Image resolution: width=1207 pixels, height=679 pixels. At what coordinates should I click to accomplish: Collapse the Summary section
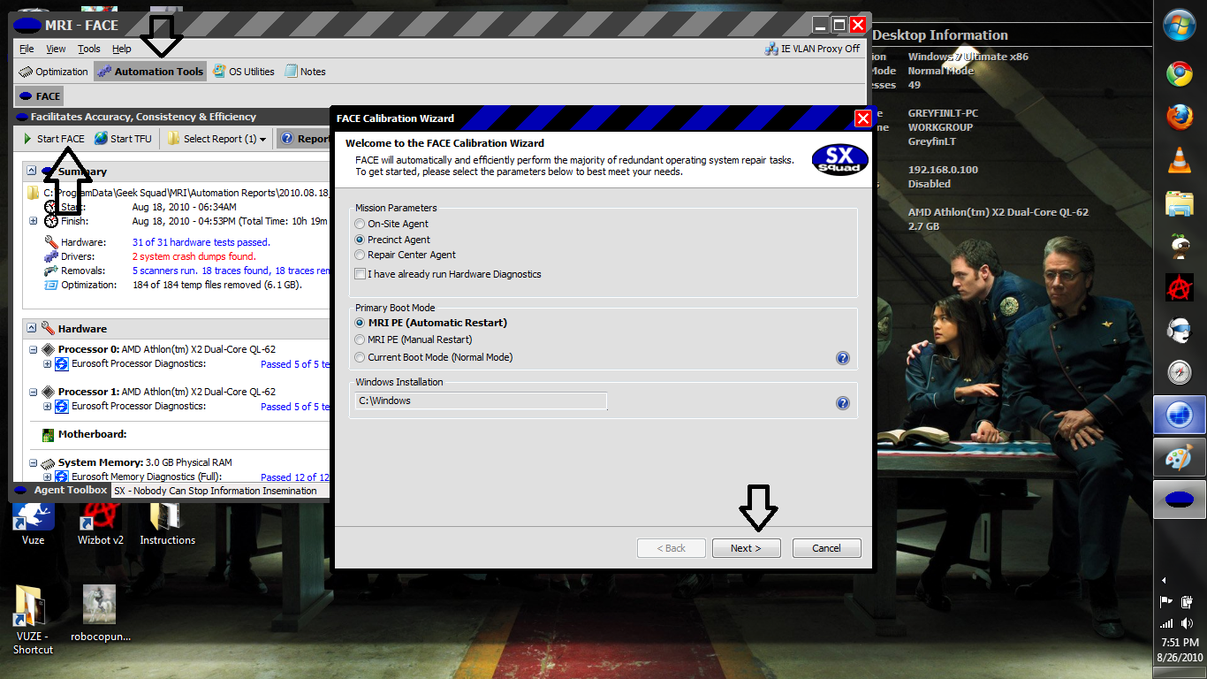pos(31,172)
